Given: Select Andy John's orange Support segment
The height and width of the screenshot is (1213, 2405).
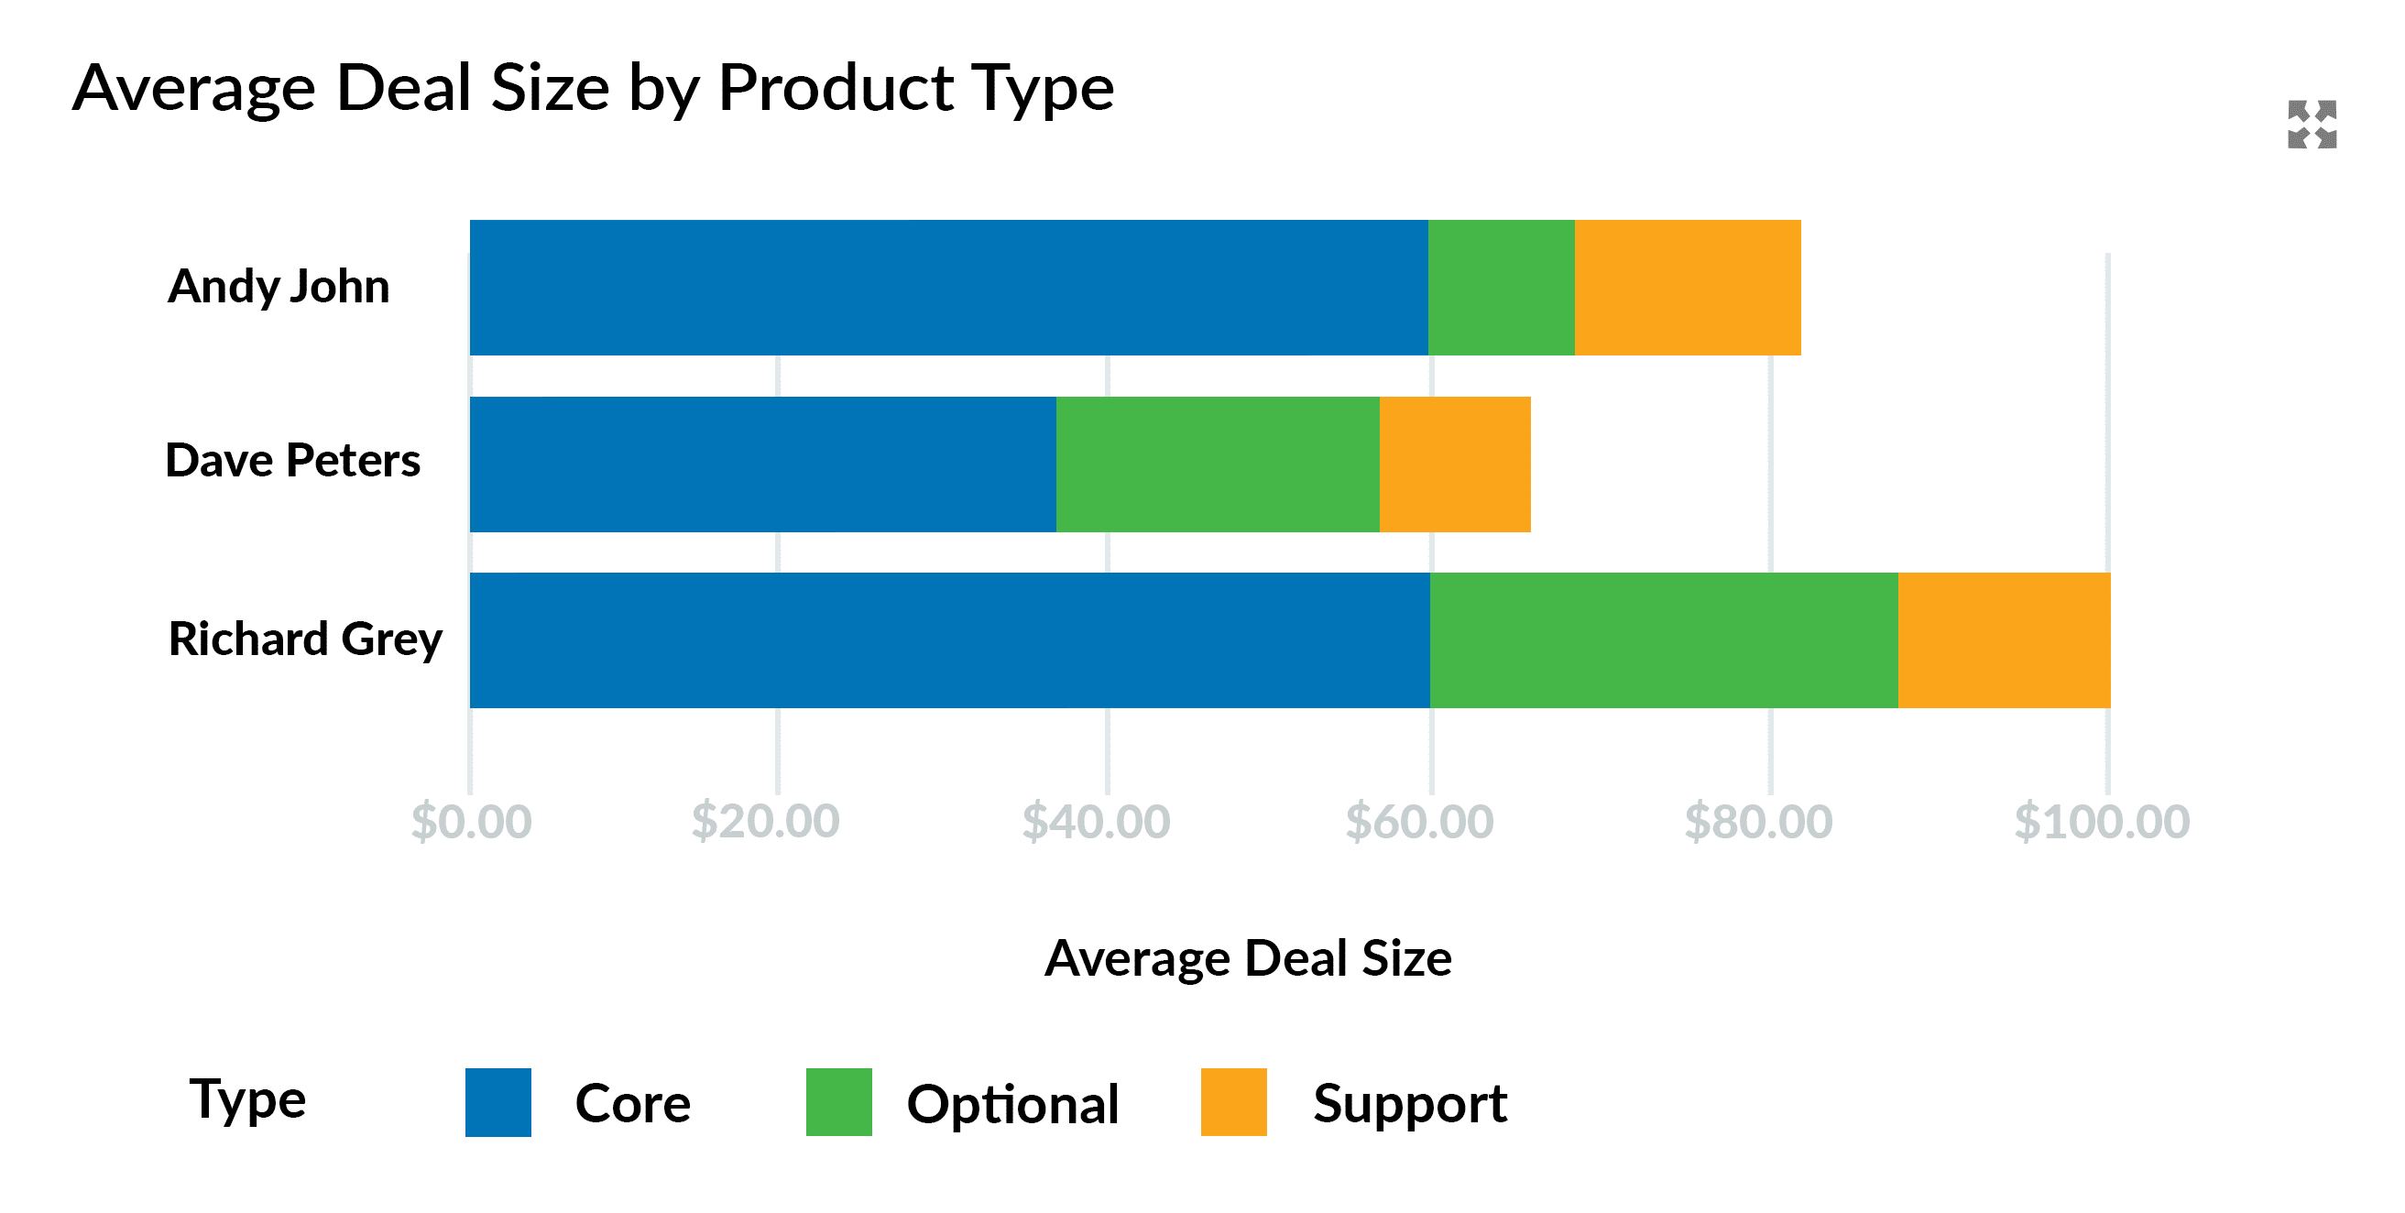Looking at the screenshot, I should [x=1687, y=288].
